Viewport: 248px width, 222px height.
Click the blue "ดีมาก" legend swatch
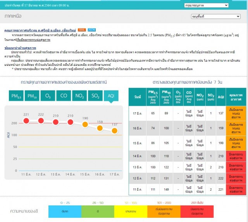point(65,212)
